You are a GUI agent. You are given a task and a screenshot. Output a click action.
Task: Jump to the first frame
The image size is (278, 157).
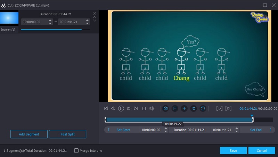[106, 108]
